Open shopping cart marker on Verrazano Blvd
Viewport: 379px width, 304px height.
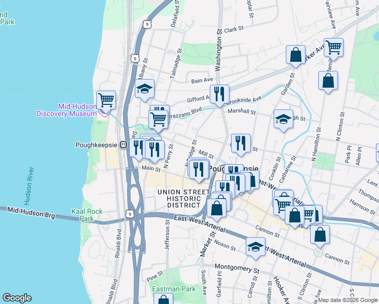point(158,120)
